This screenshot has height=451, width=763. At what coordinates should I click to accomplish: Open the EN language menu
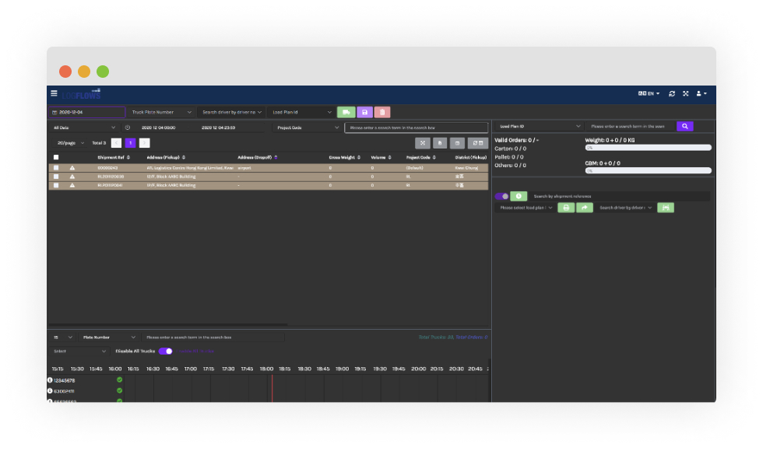[649, 93]
